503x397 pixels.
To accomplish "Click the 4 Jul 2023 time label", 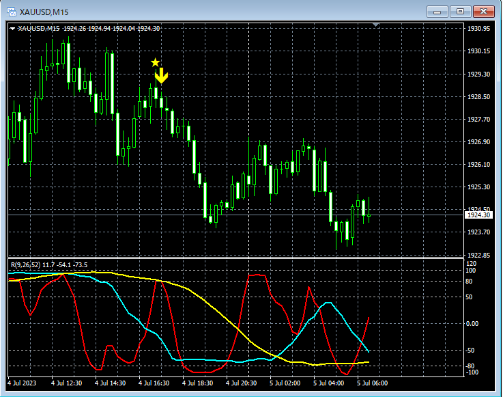I will 22,383.
